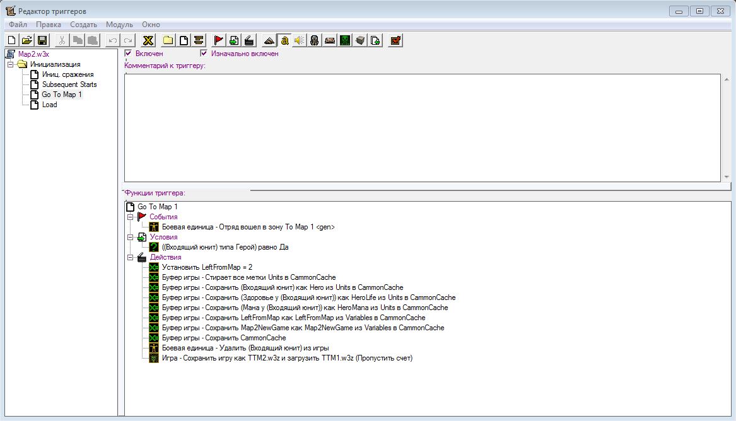This screenshot has height=421, width=736.
Task: Click the Test Map icon with red checkmark
Action: [x=395, y=40]
